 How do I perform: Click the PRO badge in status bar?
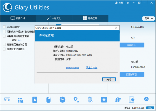pyautogui.click(x=150, y=108)
